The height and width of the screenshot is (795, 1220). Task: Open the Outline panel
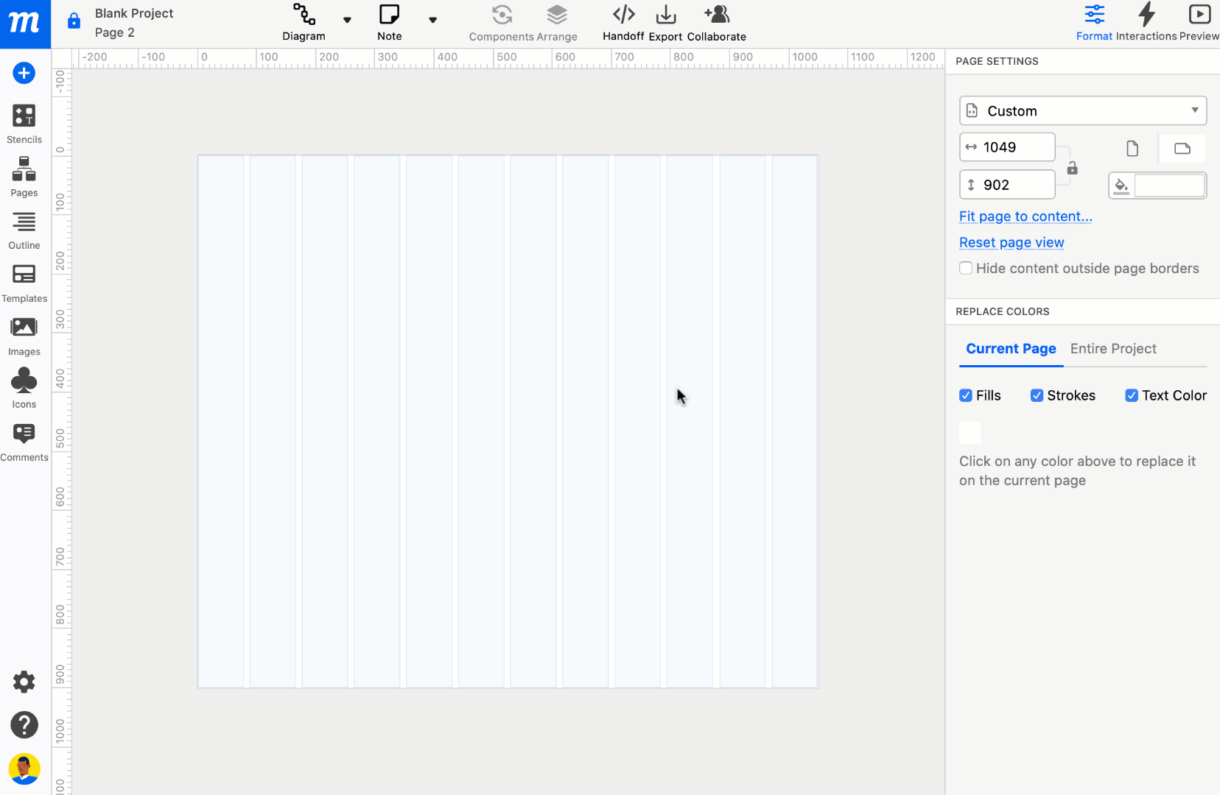pyautogui.click(x=24, y=230)
